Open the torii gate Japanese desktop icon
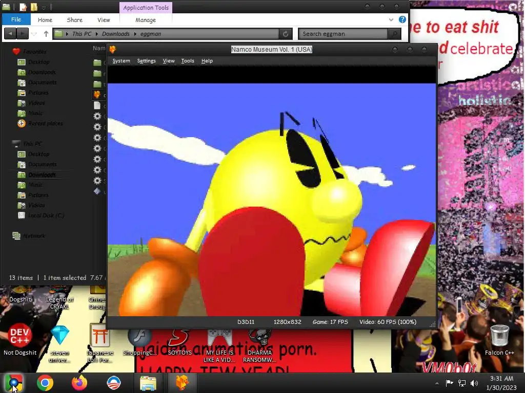 tap(99, 343)
